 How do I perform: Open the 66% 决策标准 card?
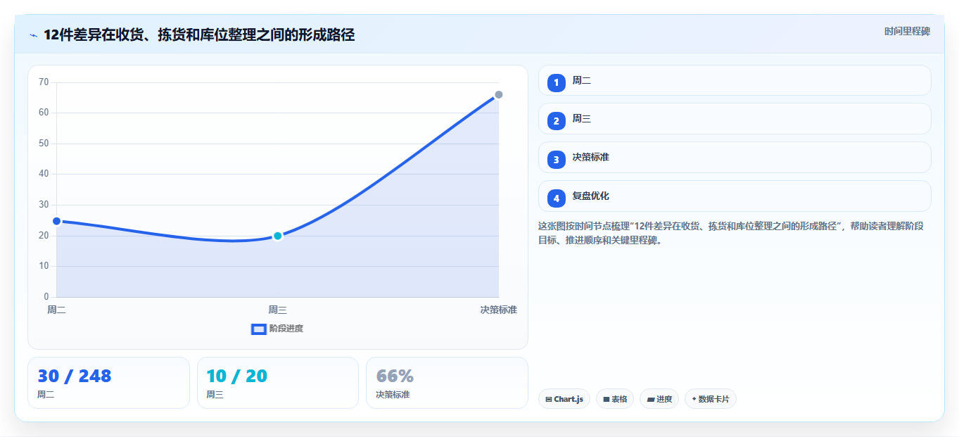[447, 383]
